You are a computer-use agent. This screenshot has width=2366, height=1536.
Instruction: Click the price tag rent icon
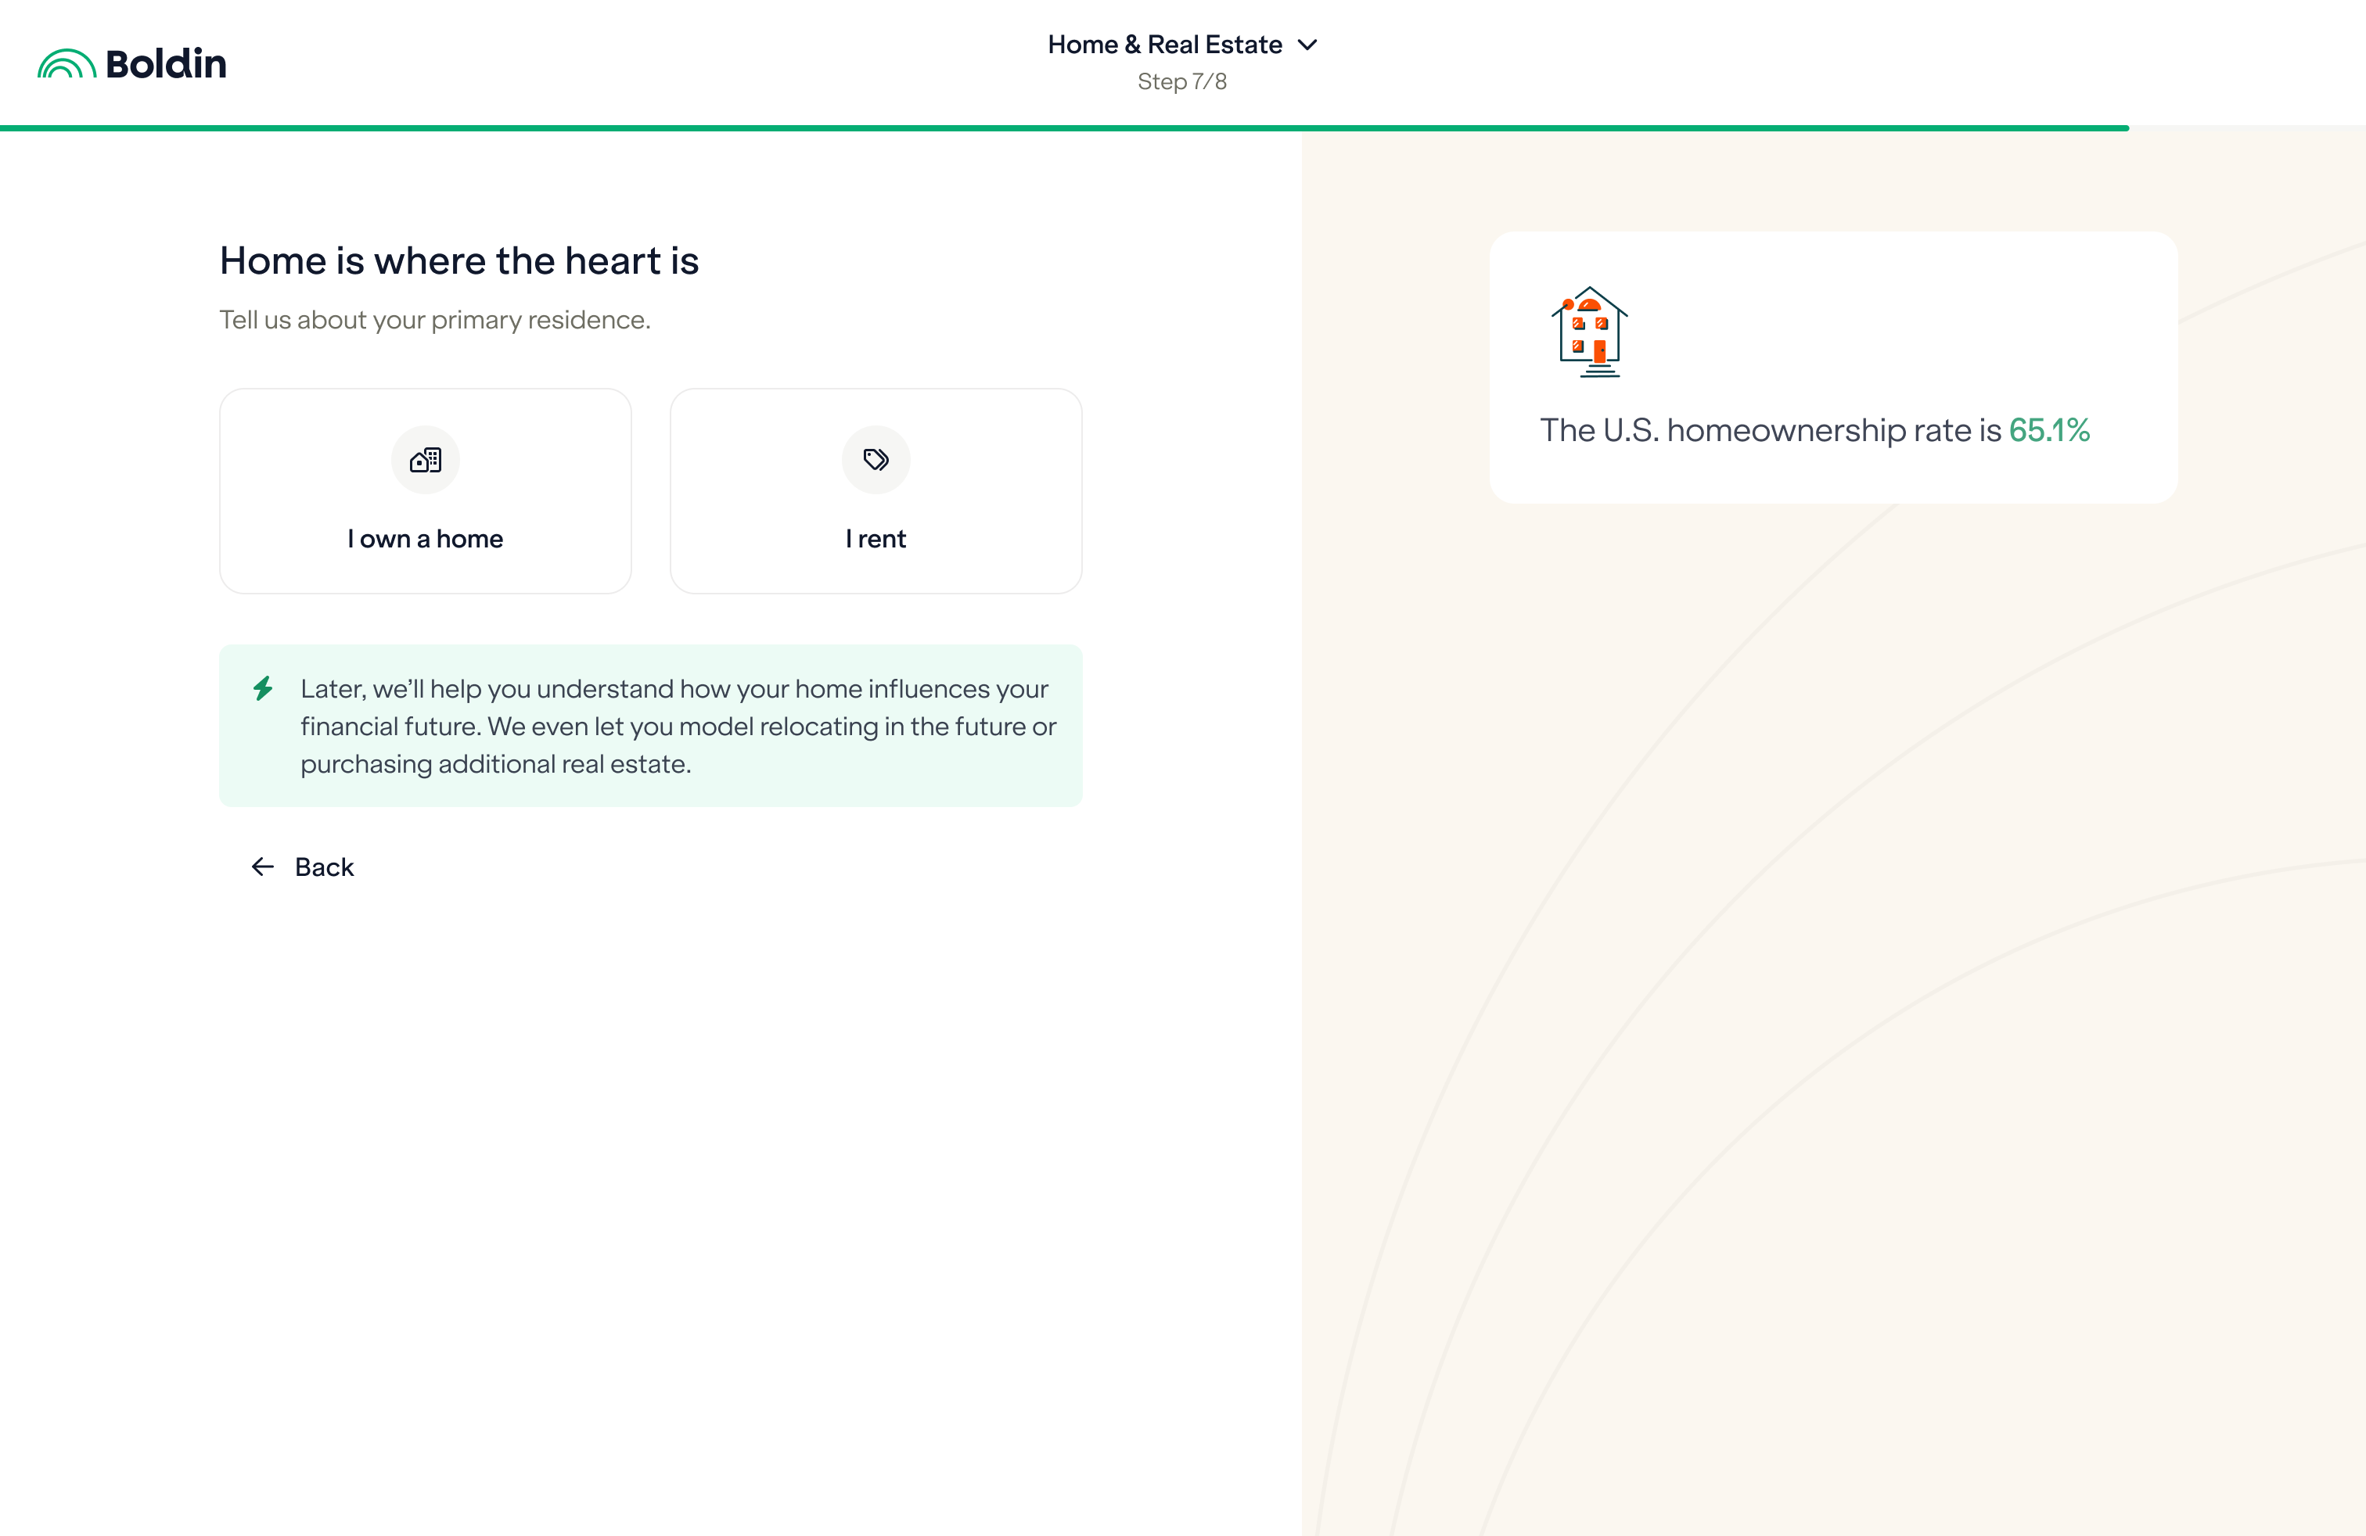click(876, 459)
